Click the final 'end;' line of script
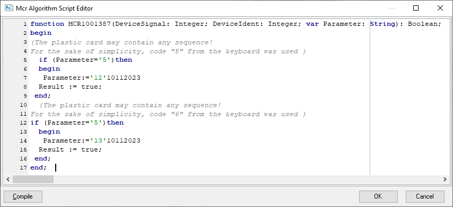The image size is (453, 207). pos(38,167)
